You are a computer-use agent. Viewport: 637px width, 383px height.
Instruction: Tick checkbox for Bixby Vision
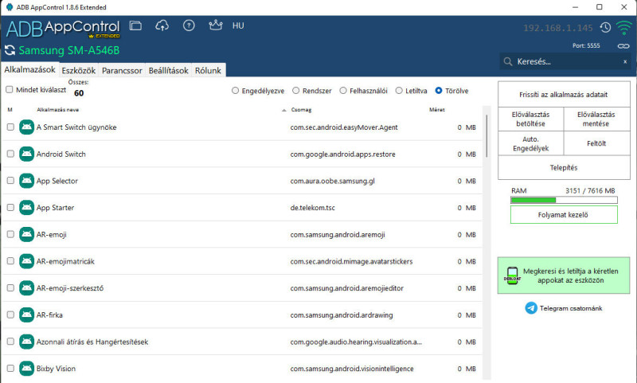tap(10, 369)
